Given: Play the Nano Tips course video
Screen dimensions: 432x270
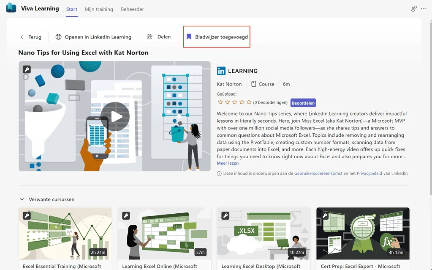Looking at the screenshot, I should [x=115, y=116].
